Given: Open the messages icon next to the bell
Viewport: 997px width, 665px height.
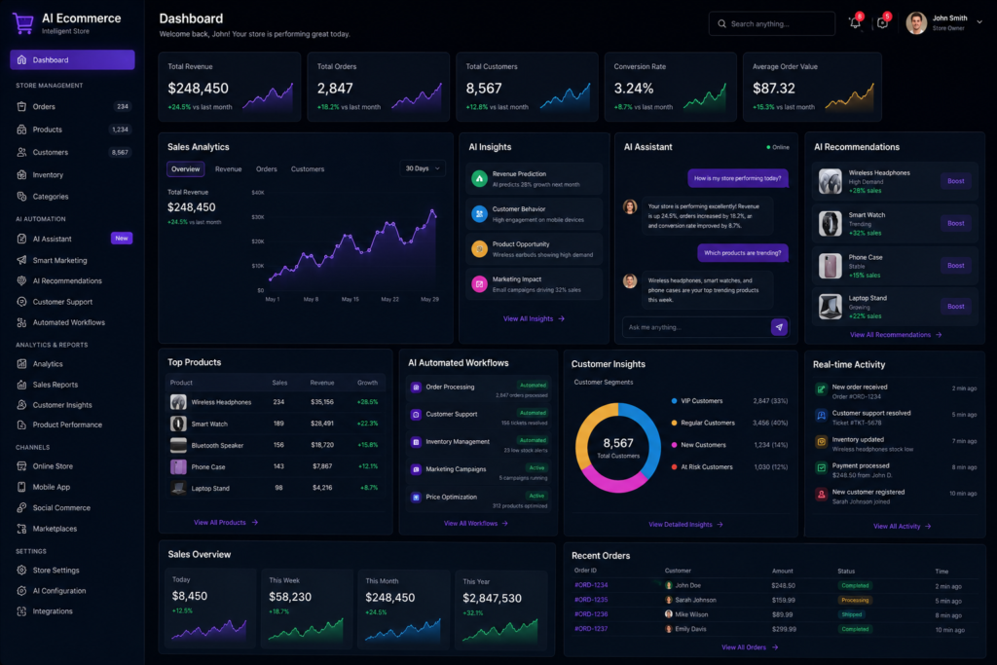Looking at the screenshot, I should point(882,23).
